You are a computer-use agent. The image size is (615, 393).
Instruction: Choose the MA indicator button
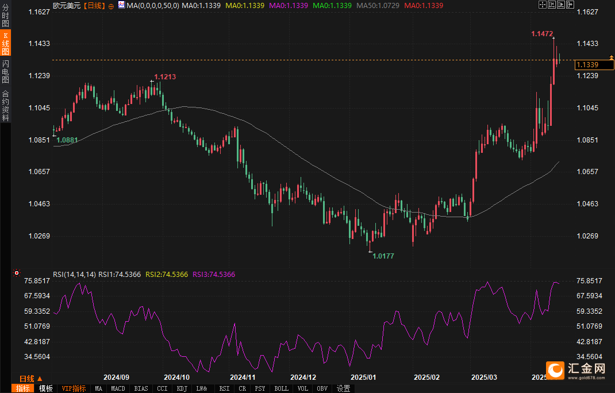98,388
